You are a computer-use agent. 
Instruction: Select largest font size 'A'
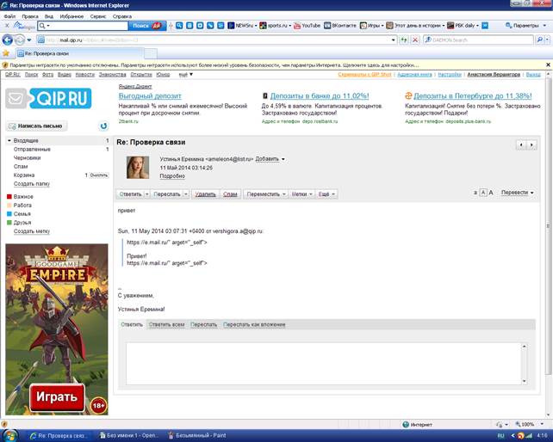click(491, 193)
